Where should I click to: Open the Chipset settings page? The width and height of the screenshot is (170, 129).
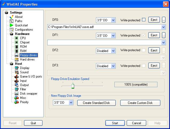pyautogui.click(x=25, y=42)
